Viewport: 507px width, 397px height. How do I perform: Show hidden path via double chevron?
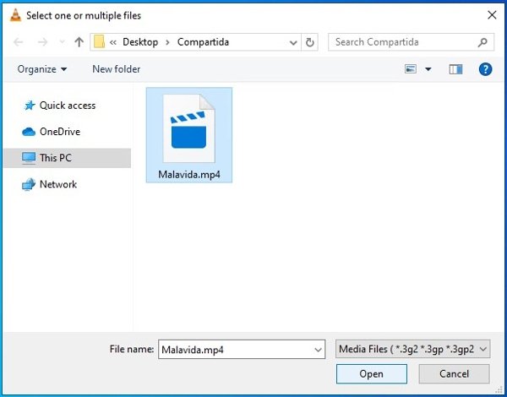click(x=113, y=42)
